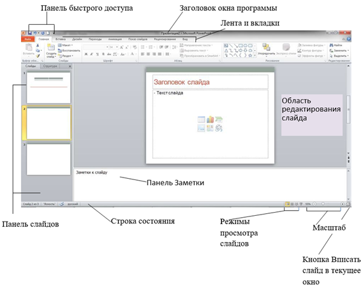Open the Макет layout dropdown
The image size is (363, 288).
point(66,45)
